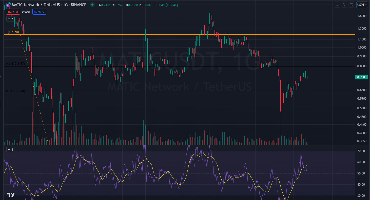Click the 0.0001 spread value
This screenshot has width=370, height=200.
(26, 12)
